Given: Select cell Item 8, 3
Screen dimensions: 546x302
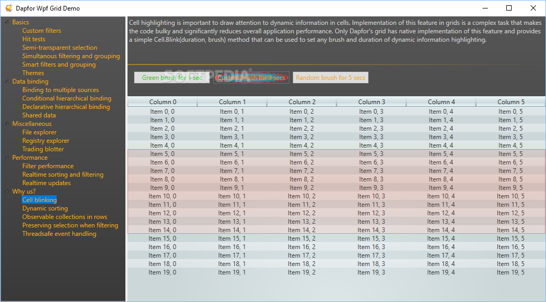Looking at the screenshot, I should tap(371, 179).
